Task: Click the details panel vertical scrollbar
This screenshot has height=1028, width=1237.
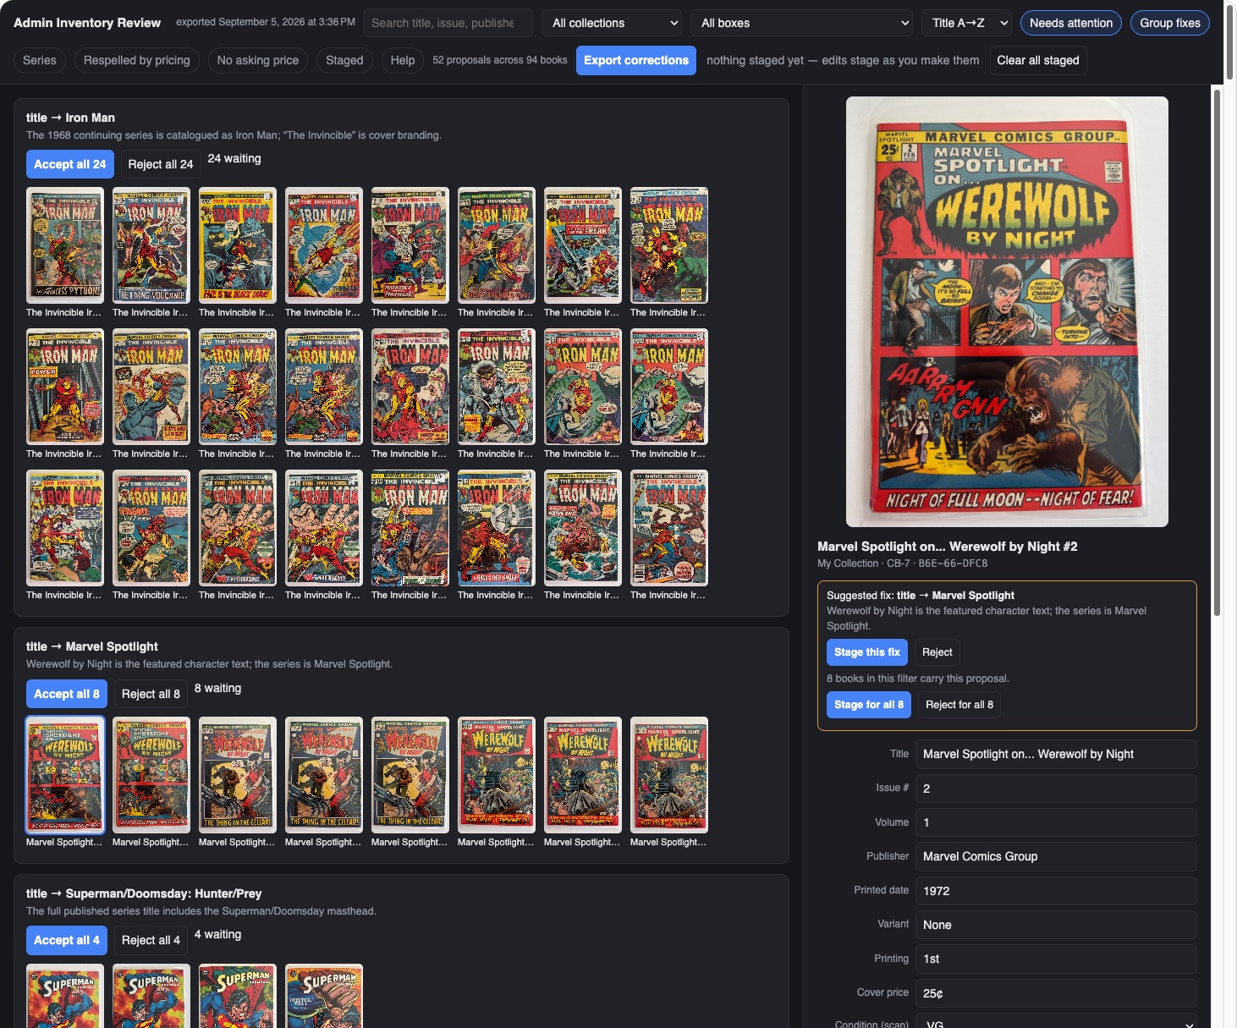Action: point(1217,351)
